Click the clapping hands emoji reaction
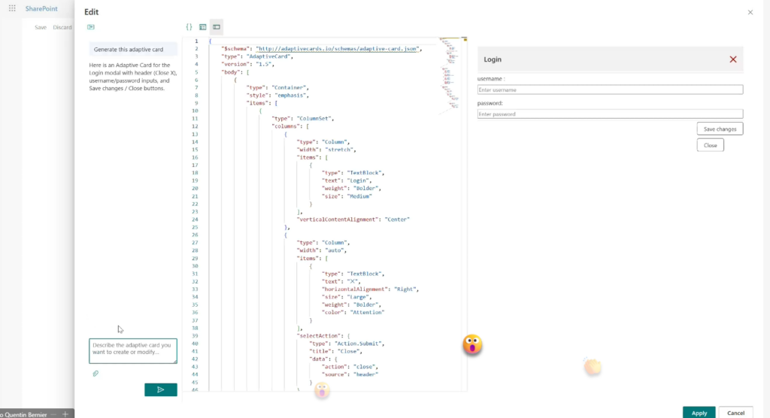 [x=593, y=367]
